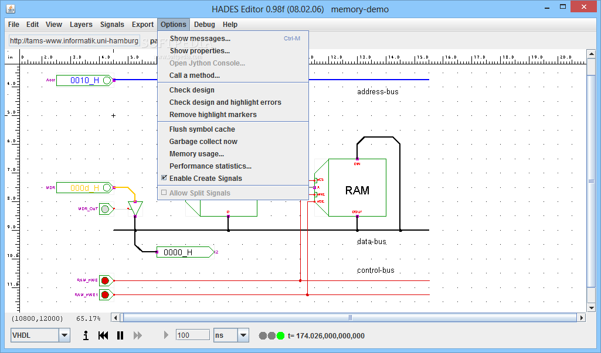Open the Export menu
Screen dimensions: 601x353
coord(142,25)
